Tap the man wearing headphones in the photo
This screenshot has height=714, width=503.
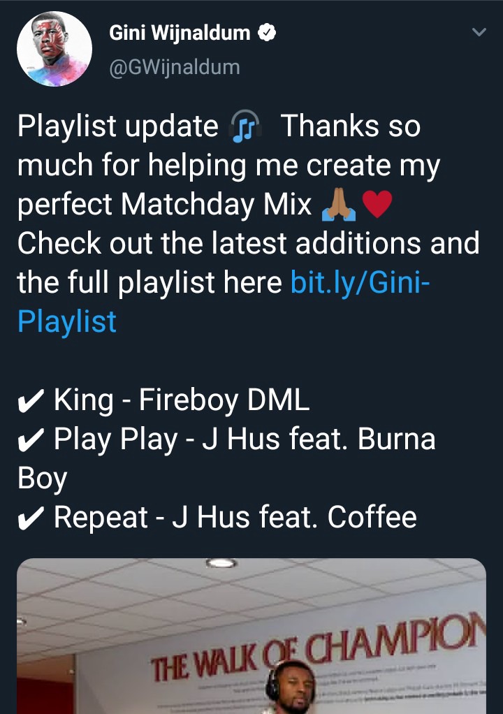click(291, 687)
